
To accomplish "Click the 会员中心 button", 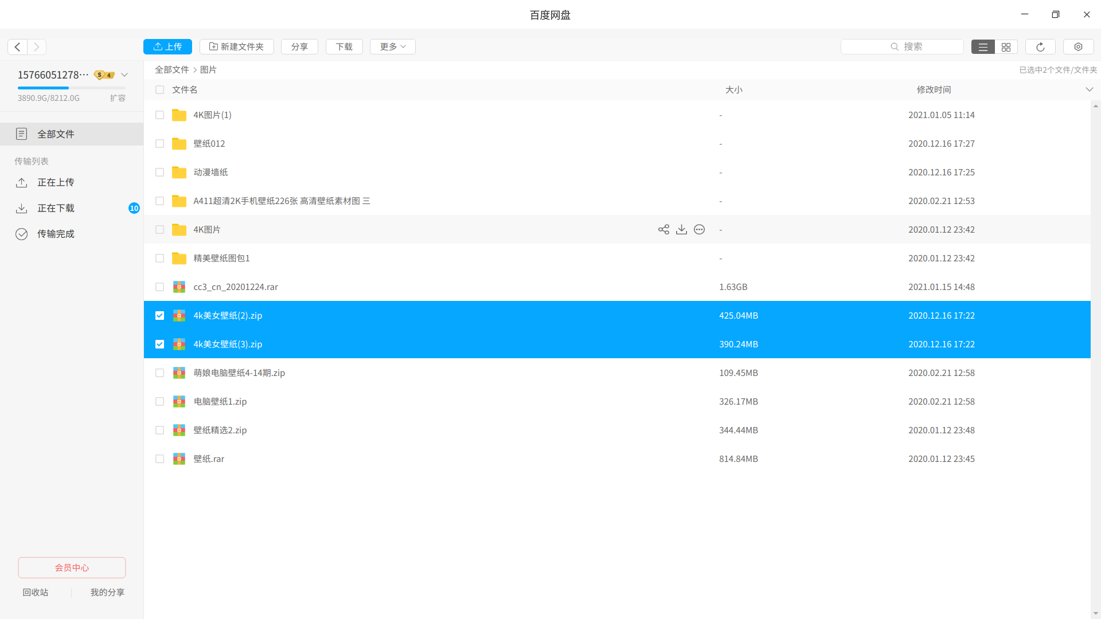I will [x=72, y=567].
